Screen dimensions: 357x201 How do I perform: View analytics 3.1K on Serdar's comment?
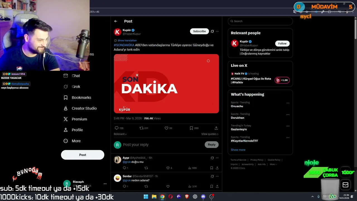(192, 186)
